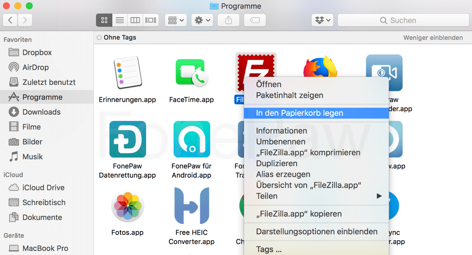Select the Ohne Tags radio circle

[x=99, y=38]
